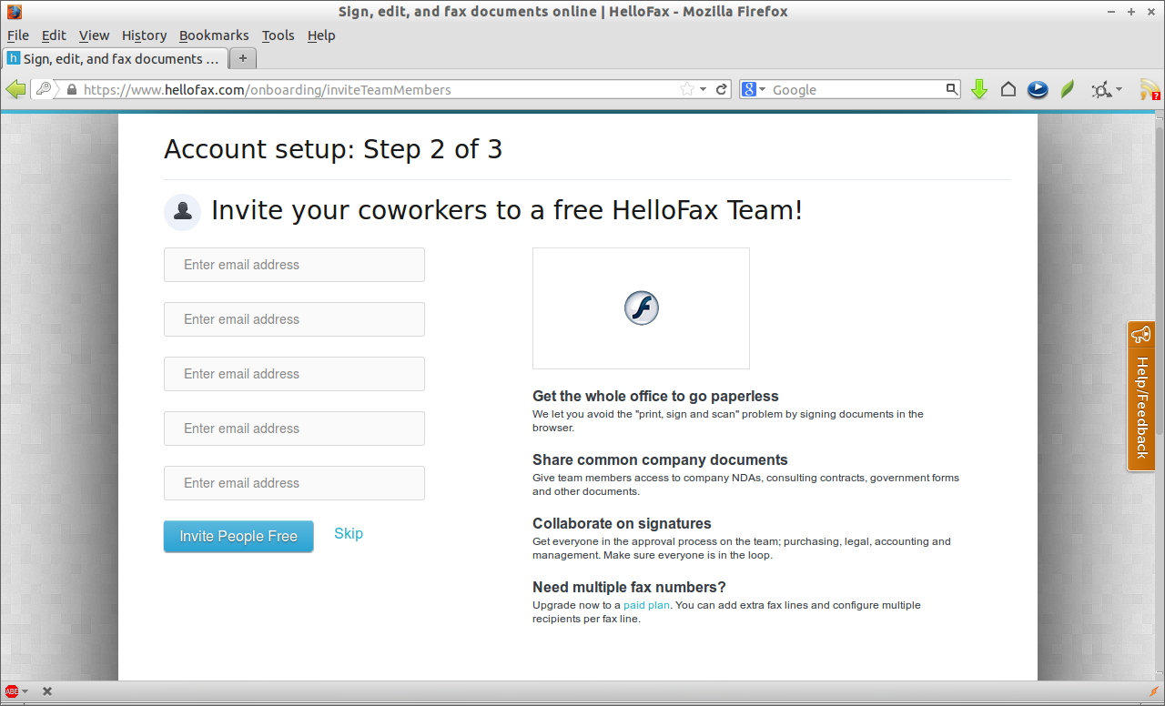Screen dimensions: 1165x706
Task: Open the Edit menu
Action: coord(54,35)
